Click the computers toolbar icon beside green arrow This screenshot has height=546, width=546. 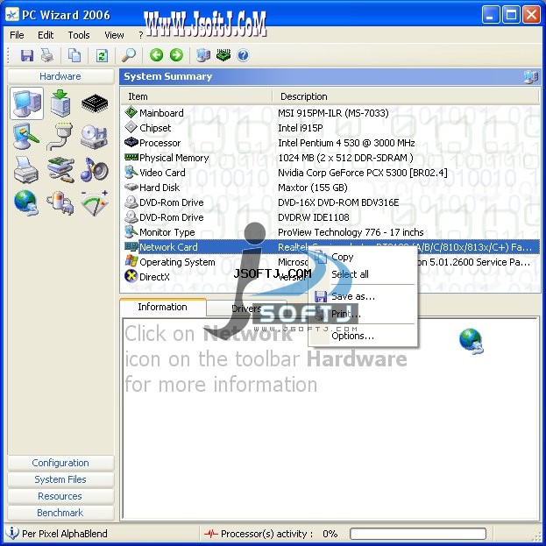pos(203,55)
